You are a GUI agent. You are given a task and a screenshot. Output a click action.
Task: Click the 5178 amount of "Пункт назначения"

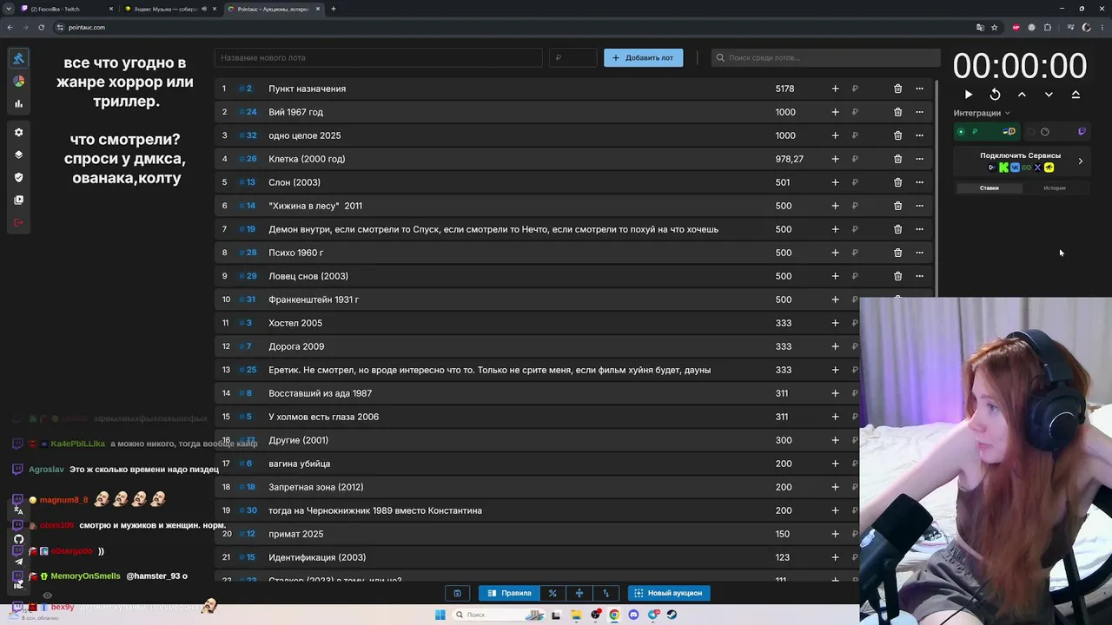pyautogui.click(x=784, y=89)
